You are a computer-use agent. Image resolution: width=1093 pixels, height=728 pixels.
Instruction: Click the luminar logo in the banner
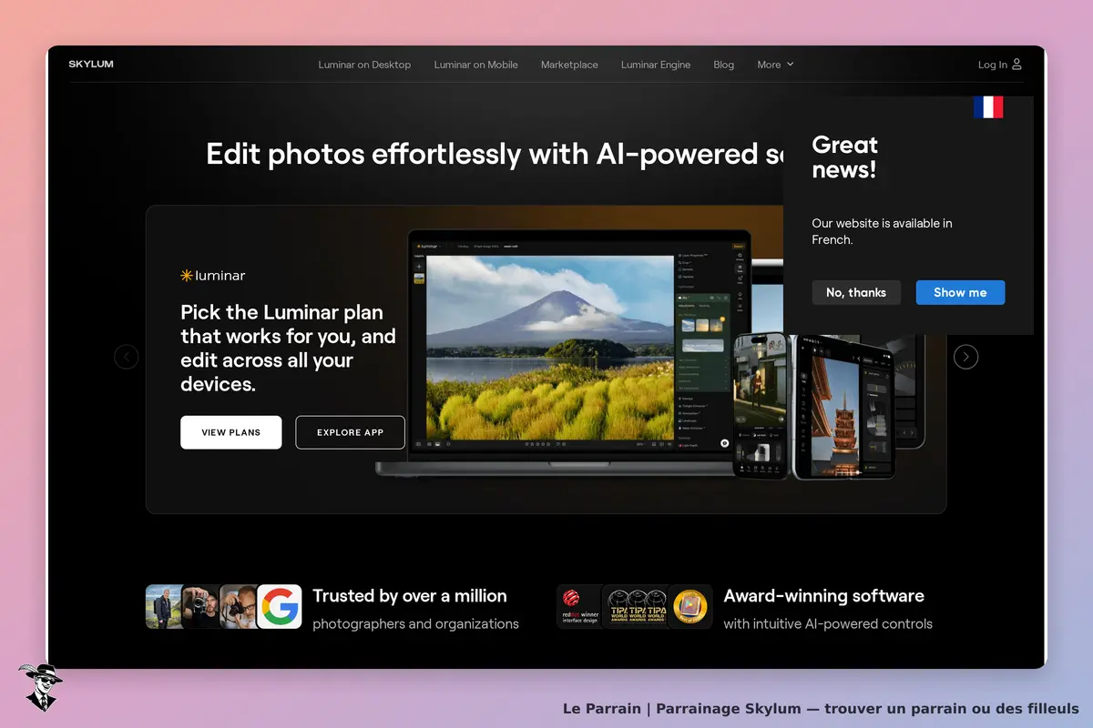click(x=213, y=275)
